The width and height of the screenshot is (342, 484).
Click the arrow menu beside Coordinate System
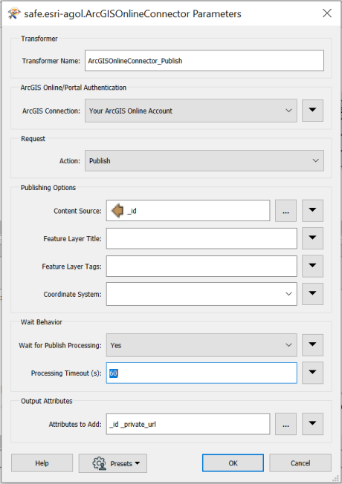pos(312,294)
